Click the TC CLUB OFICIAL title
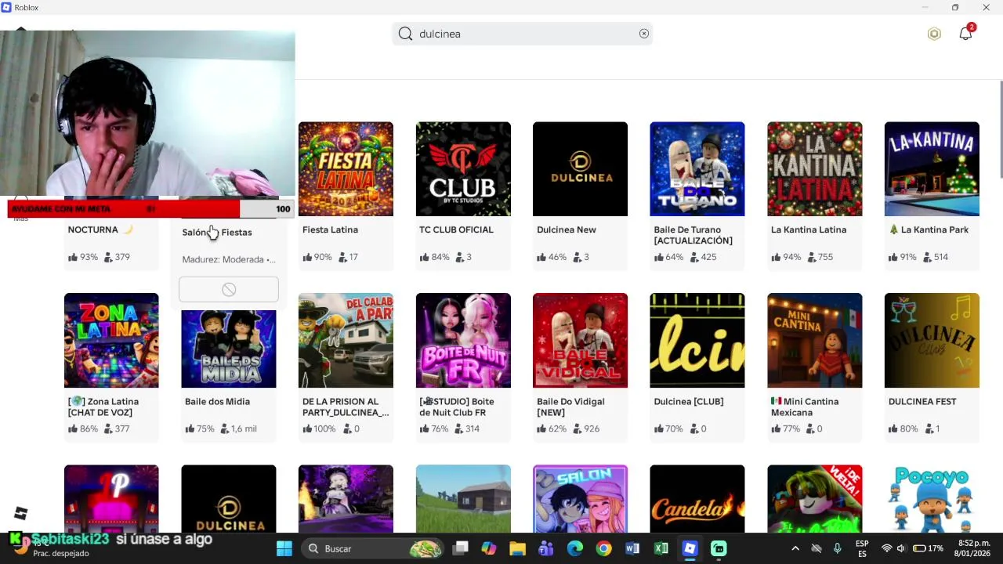 456,230
